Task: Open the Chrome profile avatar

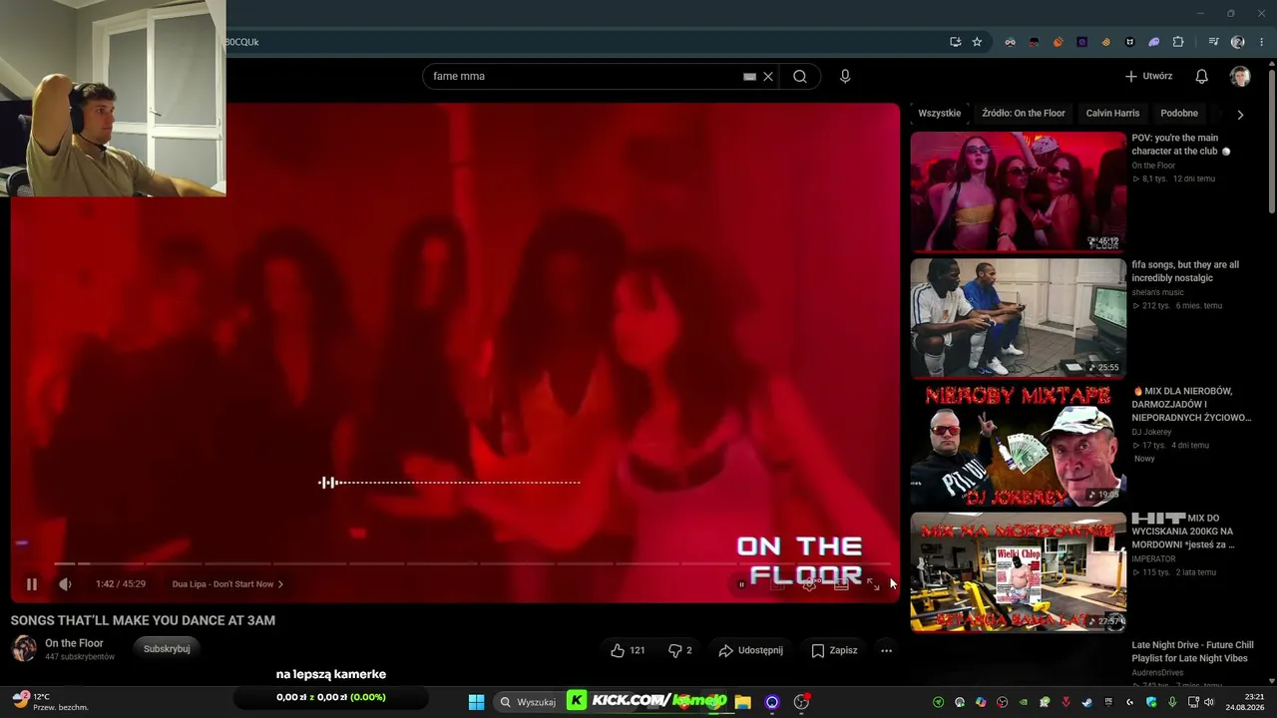Action: click(1238, 42)
